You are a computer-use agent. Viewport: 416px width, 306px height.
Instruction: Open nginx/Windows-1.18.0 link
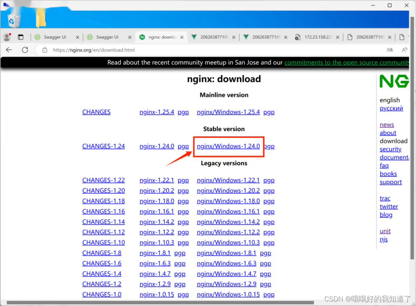[228, 201]
